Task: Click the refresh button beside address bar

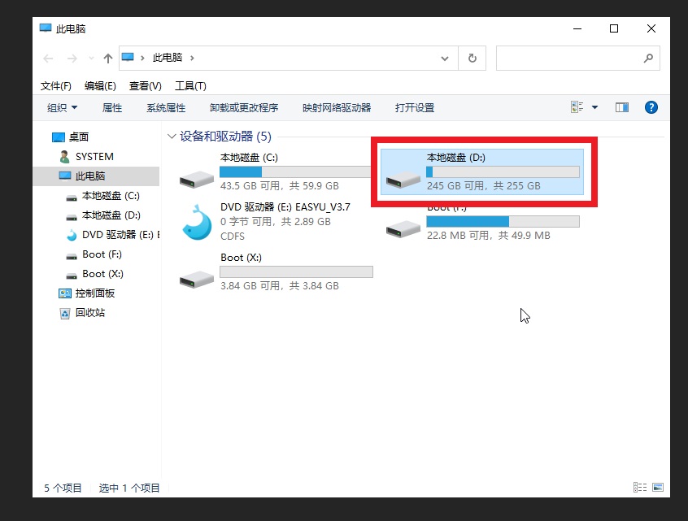Action: point(472,58)
